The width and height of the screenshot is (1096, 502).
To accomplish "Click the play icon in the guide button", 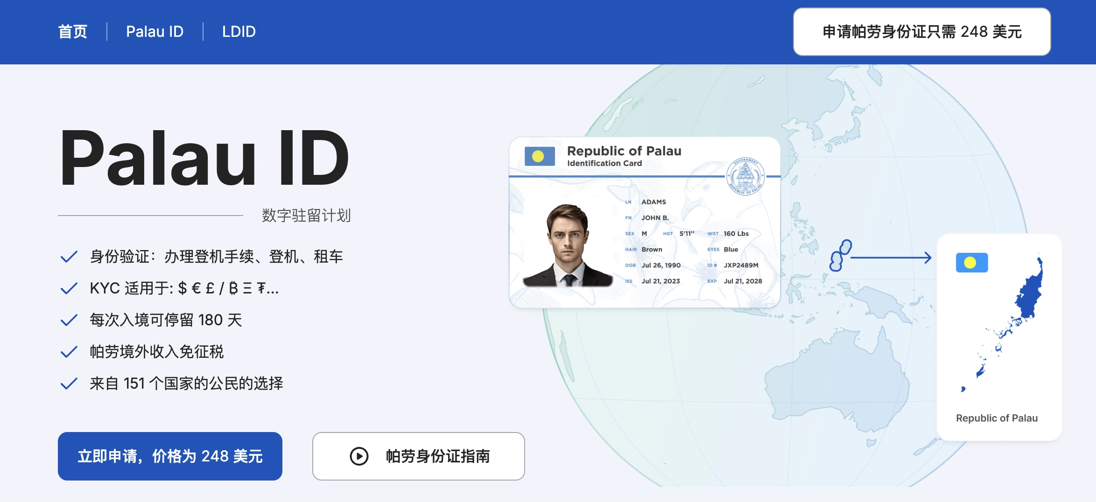I will point(359,456).
